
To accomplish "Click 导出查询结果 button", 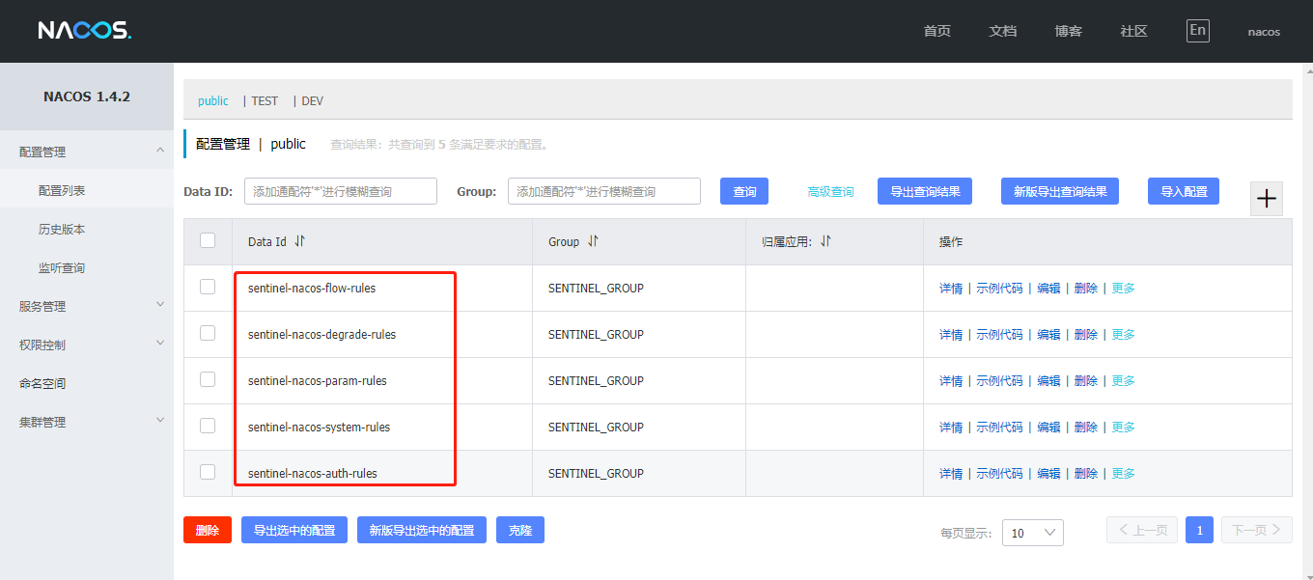I will pos(925,191).
